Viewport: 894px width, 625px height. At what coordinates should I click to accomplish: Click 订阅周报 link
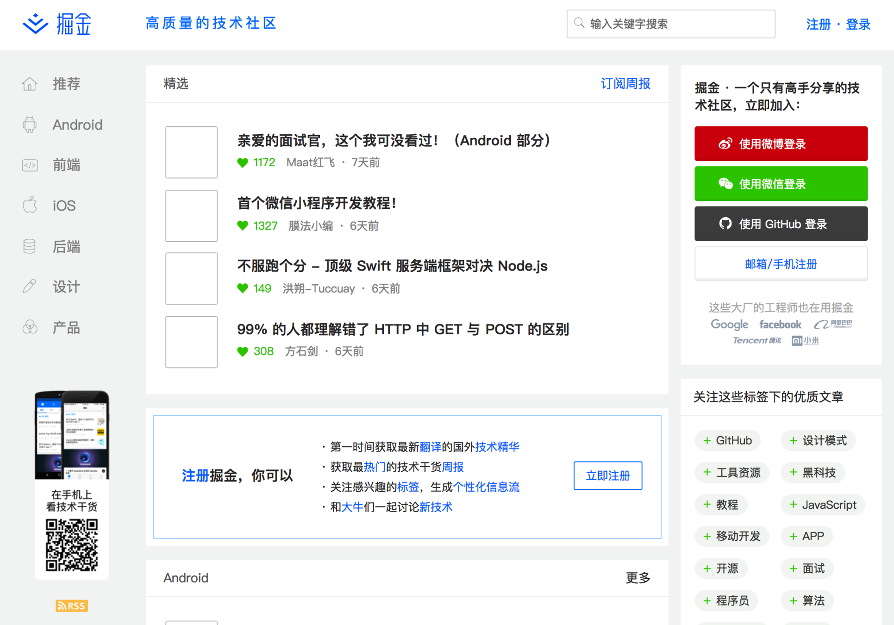pyautogui.click(x=625, y=84)
